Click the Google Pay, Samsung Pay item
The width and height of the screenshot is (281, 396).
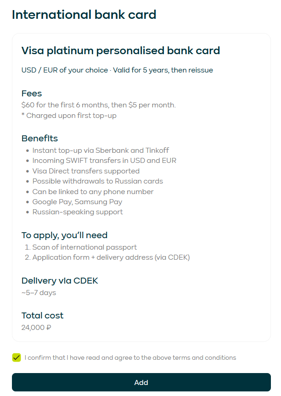coord(77,202)
